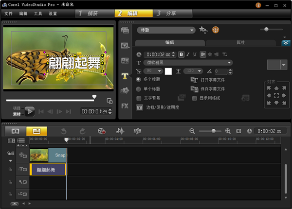This screenshot has width=292, height=209.
Task: Select the Transition library icon
Action: [125, 61]
